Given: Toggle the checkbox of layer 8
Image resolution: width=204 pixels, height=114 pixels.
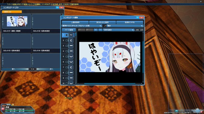Looking at the screenshot, I should (67, 73).
